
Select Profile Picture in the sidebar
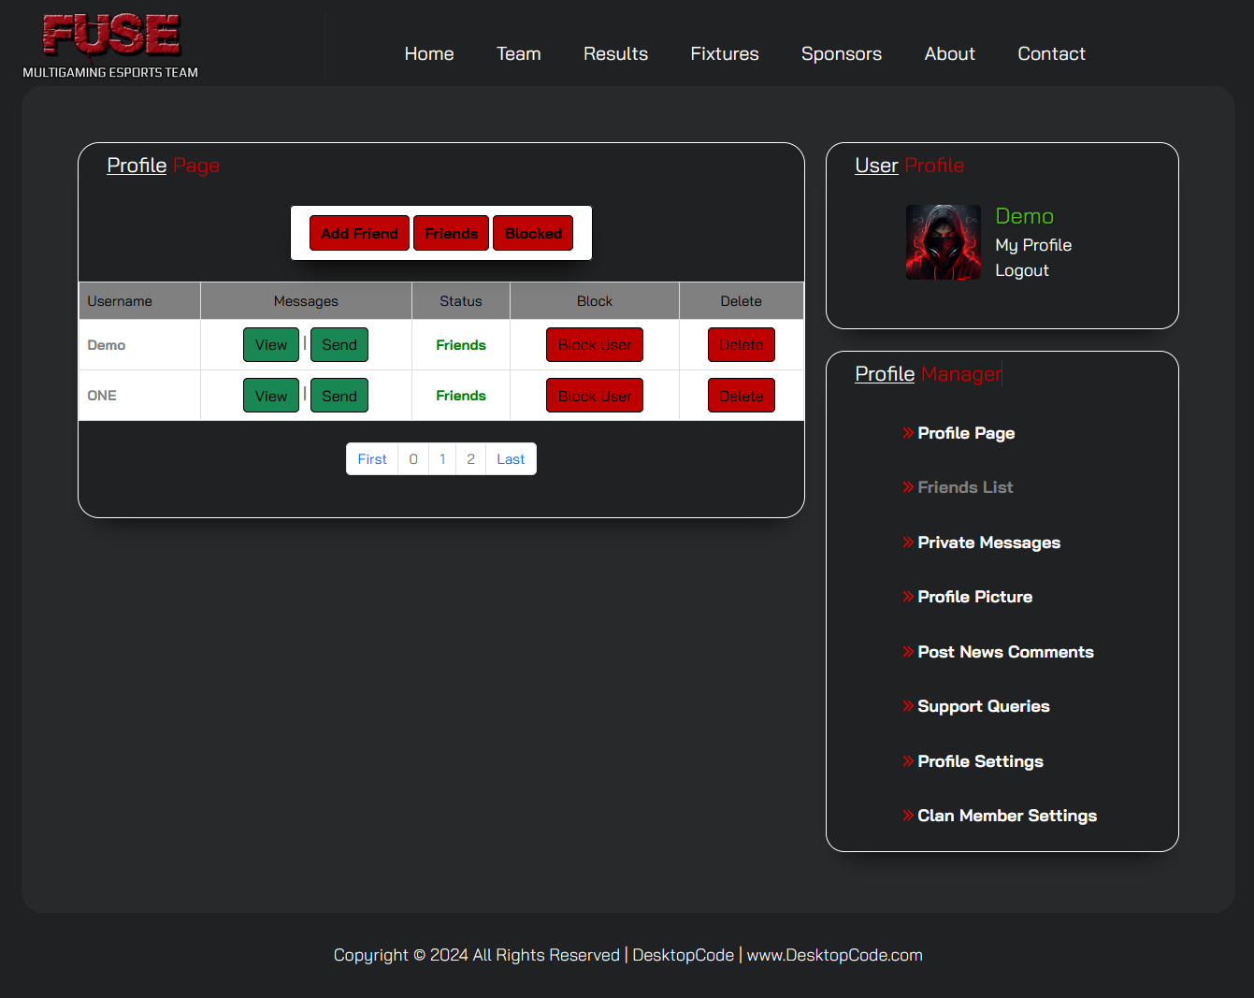coord(974,597)
